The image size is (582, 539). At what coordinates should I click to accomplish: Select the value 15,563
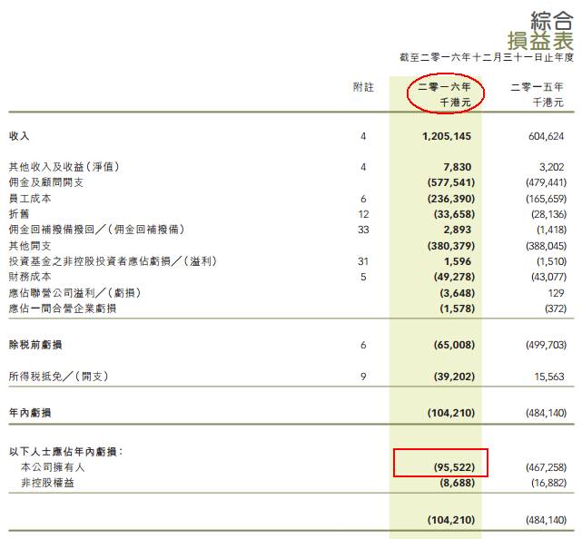[549, 377]
